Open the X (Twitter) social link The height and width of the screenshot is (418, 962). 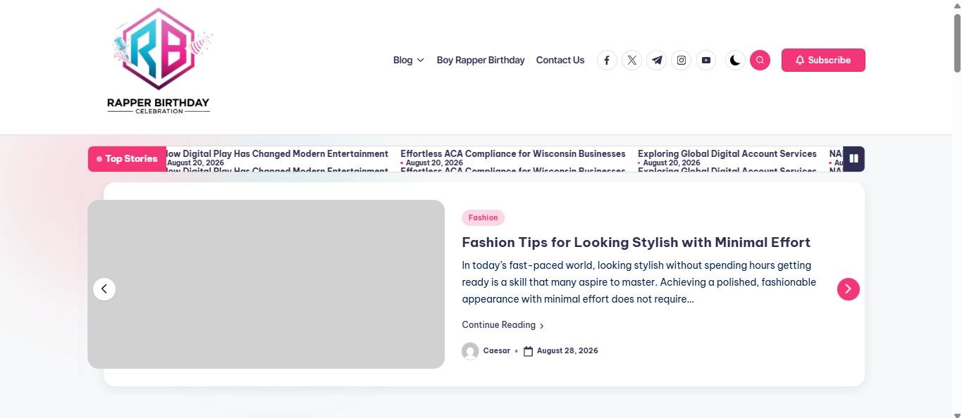click(x=632, y=61)
